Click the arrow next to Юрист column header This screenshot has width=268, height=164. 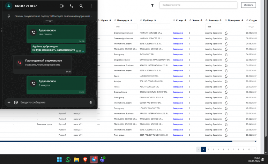pos(110,20)
